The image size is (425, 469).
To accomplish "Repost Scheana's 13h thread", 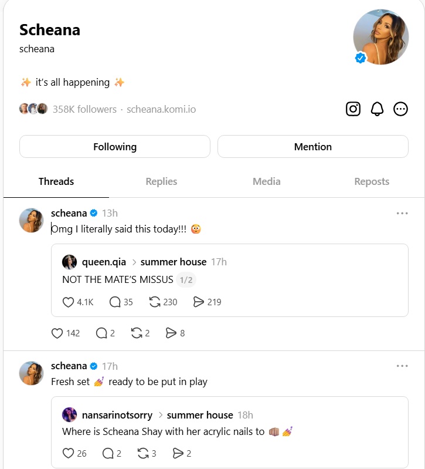I will click(x=137, y=333).
